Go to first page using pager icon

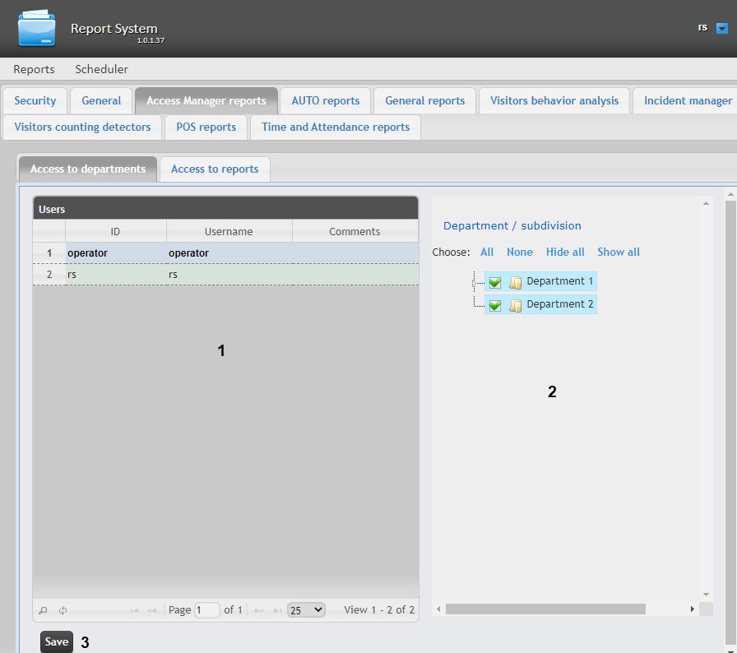tap(134, 610)
